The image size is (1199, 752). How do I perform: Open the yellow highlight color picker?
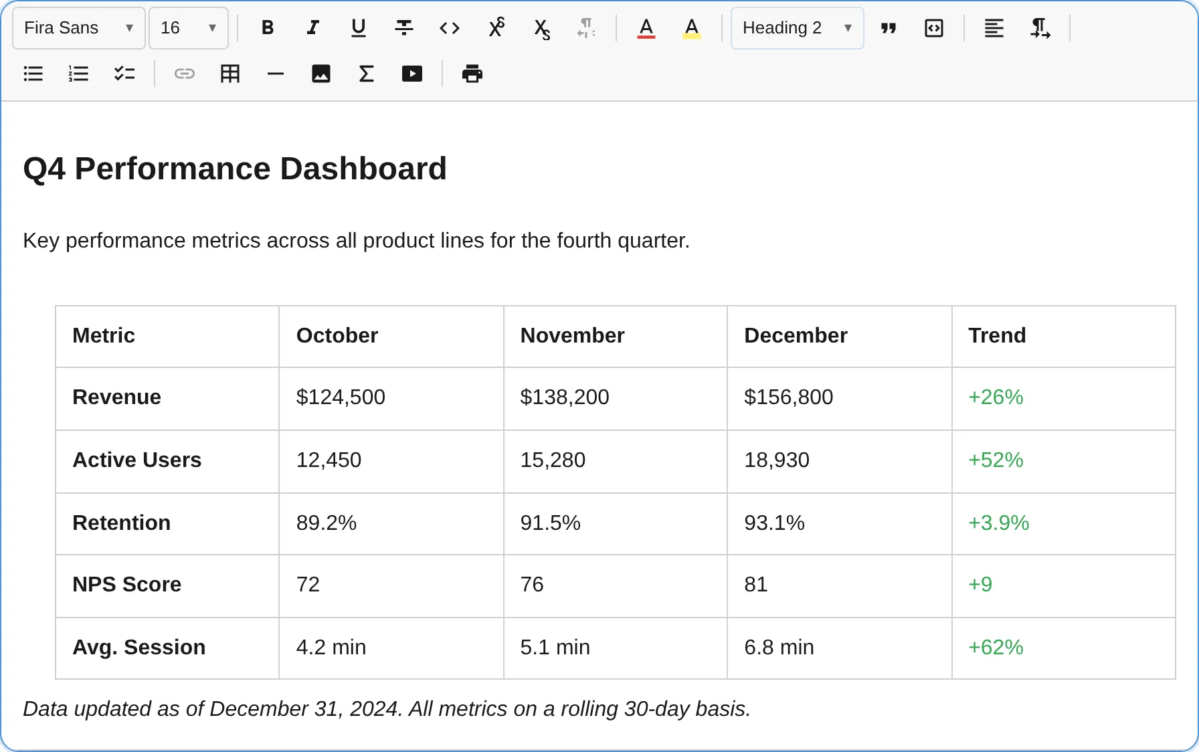click(x=692, y=28)
